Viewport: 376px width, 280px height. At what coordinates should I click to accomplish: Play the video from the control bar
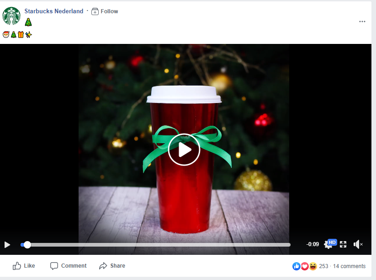coord(7,245)
